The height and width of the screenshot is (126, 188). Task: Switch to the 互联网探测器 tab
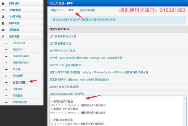click(x=88, y=10)
